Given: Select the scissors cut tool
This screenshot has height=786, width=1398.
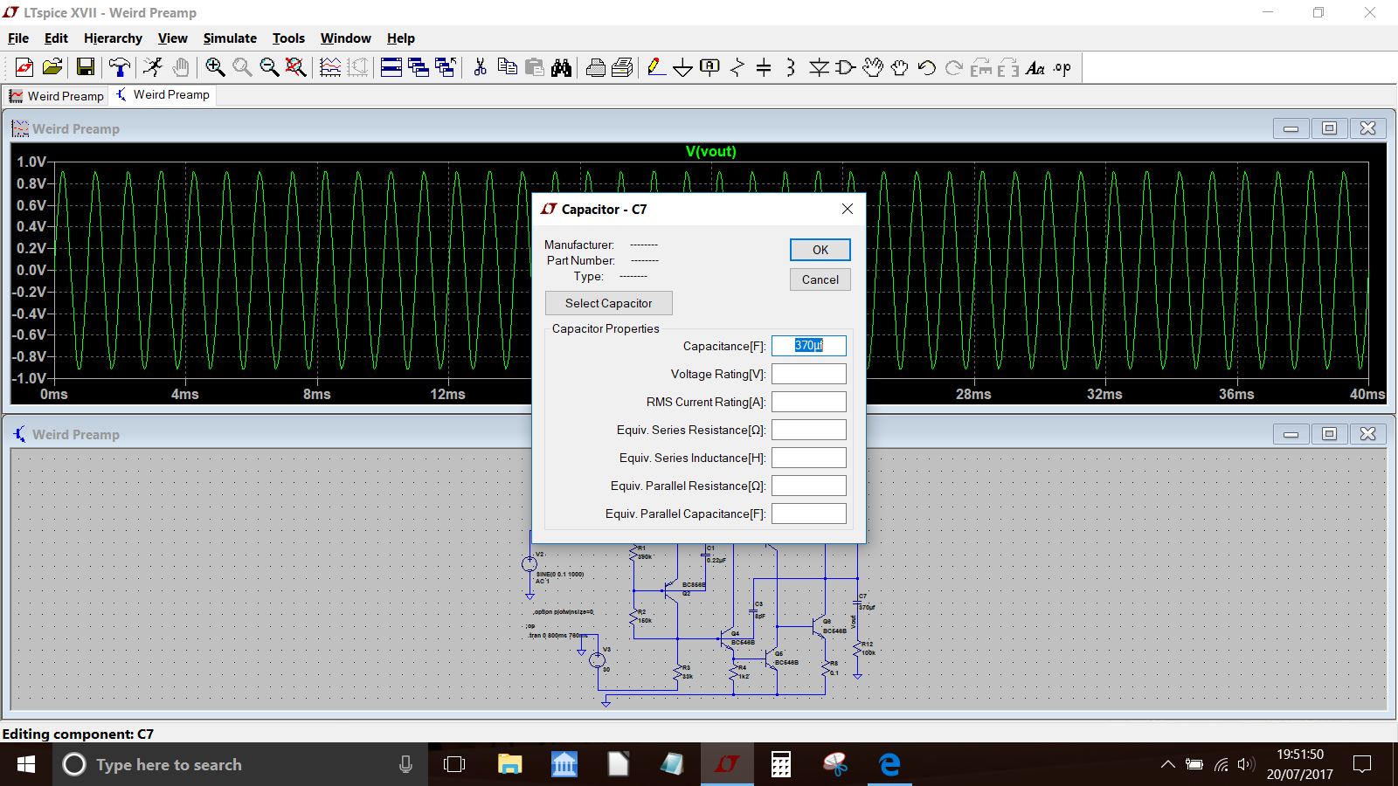Looking at the screenshot, I should (480, 67).
